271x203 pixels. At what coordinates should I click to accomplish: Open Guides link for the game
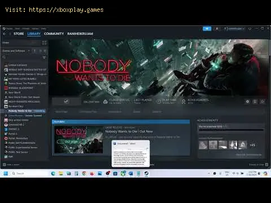tap(137, 112)
